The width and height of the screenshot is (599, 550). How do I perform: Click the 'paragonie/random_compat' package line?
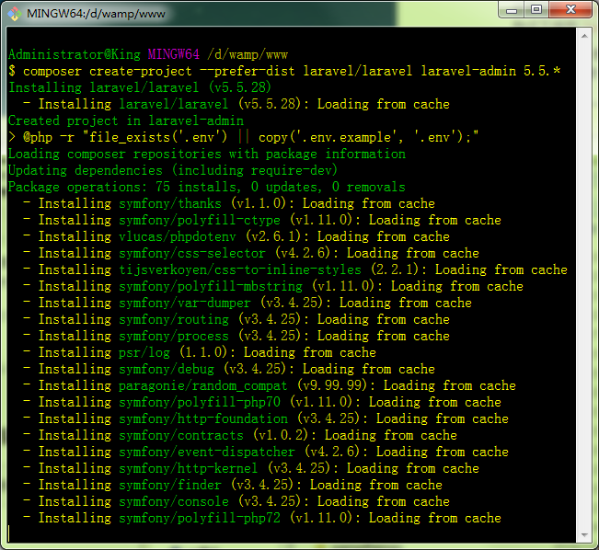(270, 385)
